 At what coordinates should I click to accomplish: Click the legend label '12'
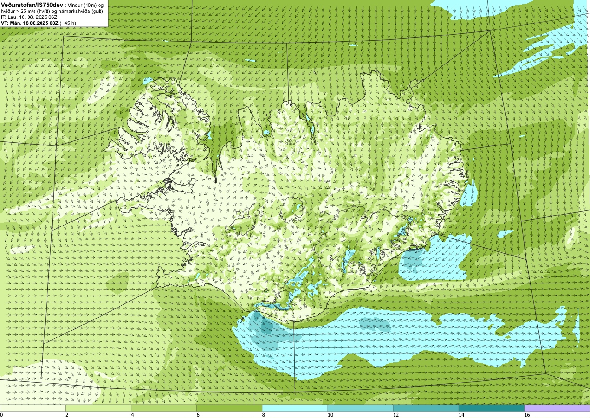(396, 415)
